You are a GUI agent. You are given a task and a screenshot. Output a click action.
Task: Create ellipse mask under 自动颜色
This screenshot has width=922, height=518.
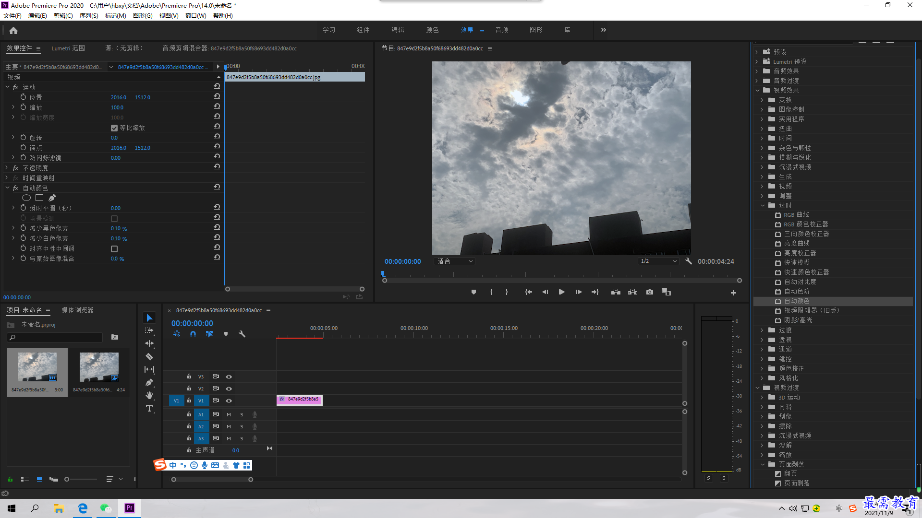(x=26, y=198)
